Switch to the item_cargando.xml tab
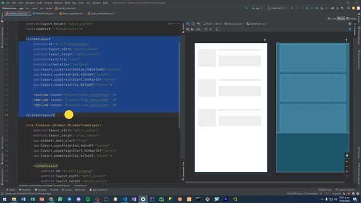The image size is (361, 203). [x=72, y=14]
